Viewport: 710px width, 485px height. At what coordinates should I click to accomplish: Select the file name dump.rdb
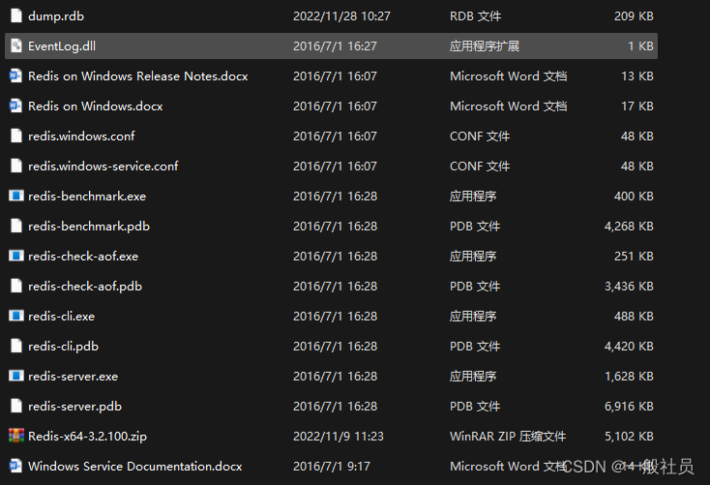56,16
